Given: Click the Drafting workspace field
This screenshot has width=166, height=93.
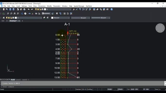Looking at the screenshot, I should point(90,89).
